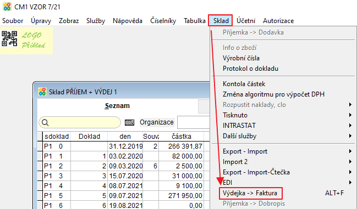This screenshot has height=209, width=357.
Task: Close the open Sklad menu
Action: [x=221, y=21]
